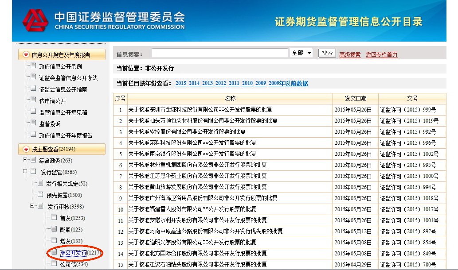Open 江苏恩华药业 approval document
Image resolution: width=458 pixels, height=270 pixels.
pyautogui.click(x=197, y=176)
